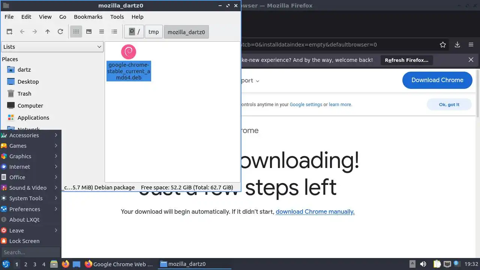The height and width of the screenshot is (270, 480).
Task: Click the tmp path button
Action: [x=153, y=32]
